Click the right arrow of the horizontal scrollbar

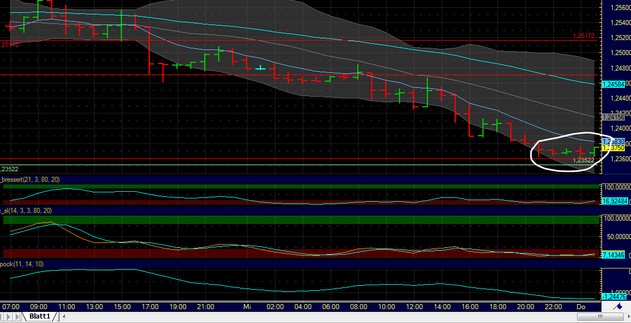tap(628, 316)
